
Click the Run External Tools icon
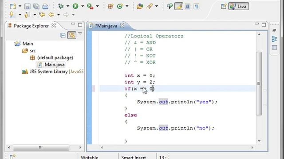[90, 6]
